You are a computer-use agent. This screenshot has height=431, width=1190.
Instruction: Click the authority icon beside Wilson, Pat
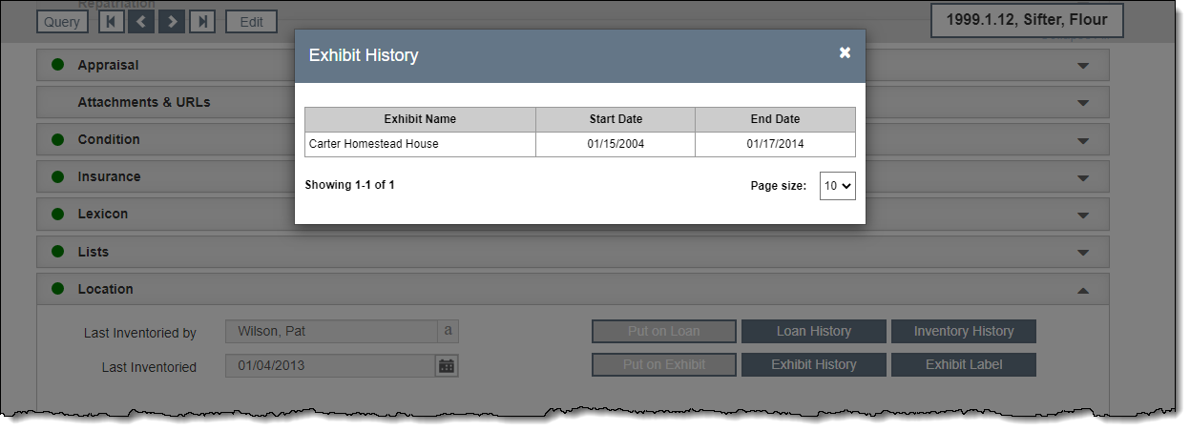[x=448, y=332]
